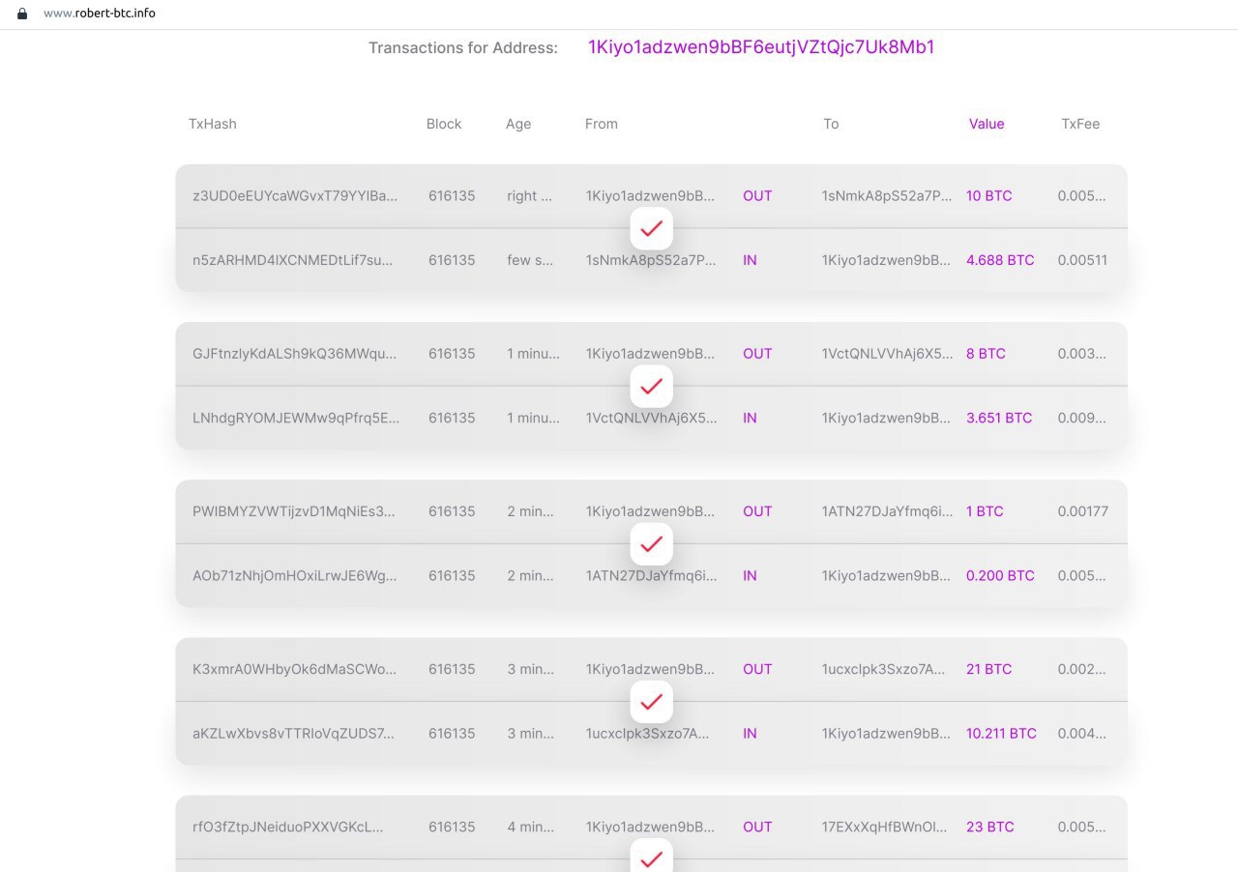Click the OUT label on 21 BTC row
Viewport: 1238px width, 872px height.
tap(757, 669)
